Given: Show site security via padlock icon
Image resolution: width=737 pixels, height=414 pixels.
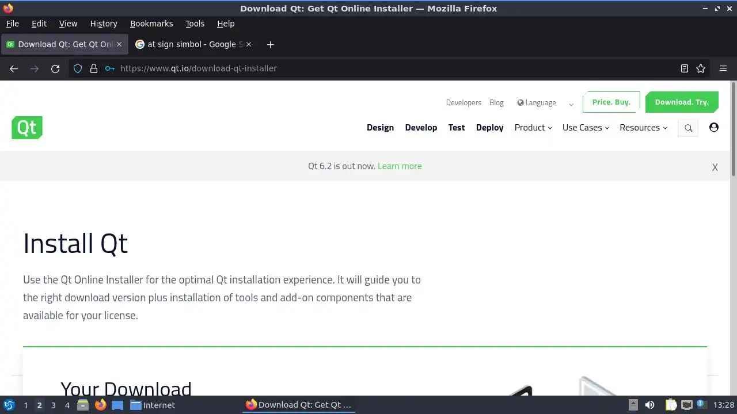Looking at the screenshot, I should click(94, 68).
